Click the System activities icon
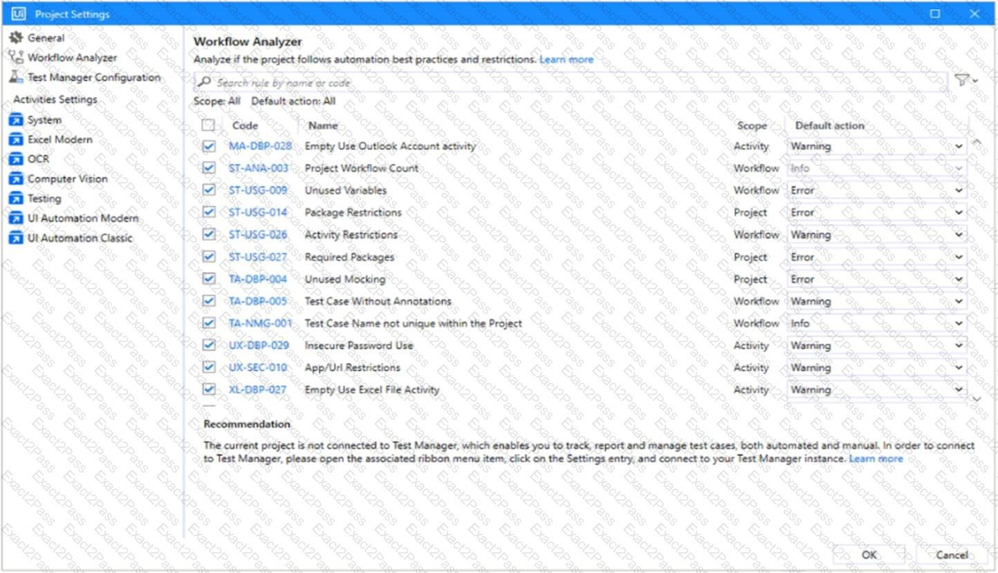The width and height of the screenshot is (998, 573). [x=15, y=120]
